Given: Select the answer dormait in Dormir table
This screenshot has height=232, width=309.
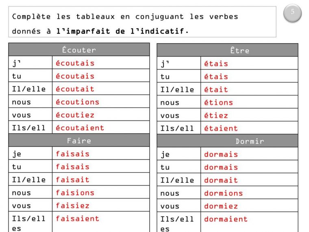Looking at the screenshot, I should 221,180.
